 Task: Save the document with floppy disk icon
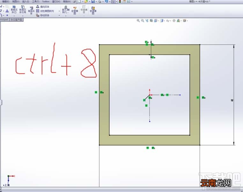coord(93,1)
